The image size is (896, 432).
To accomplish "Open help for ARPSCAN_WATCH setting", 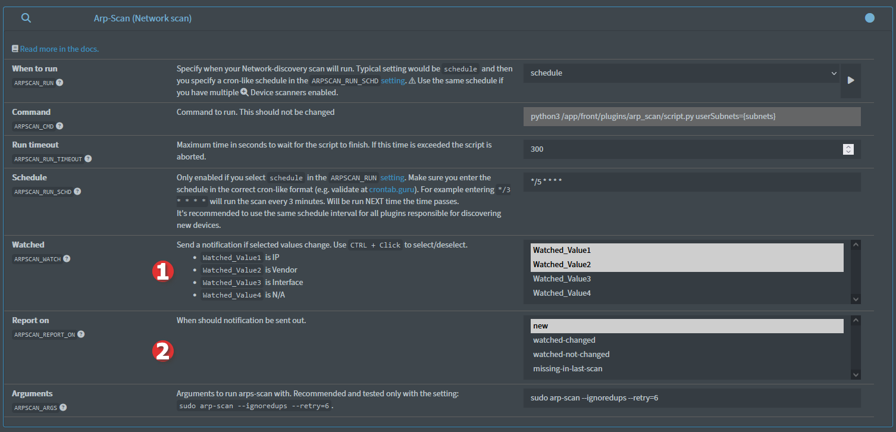I will coord(65,259).
